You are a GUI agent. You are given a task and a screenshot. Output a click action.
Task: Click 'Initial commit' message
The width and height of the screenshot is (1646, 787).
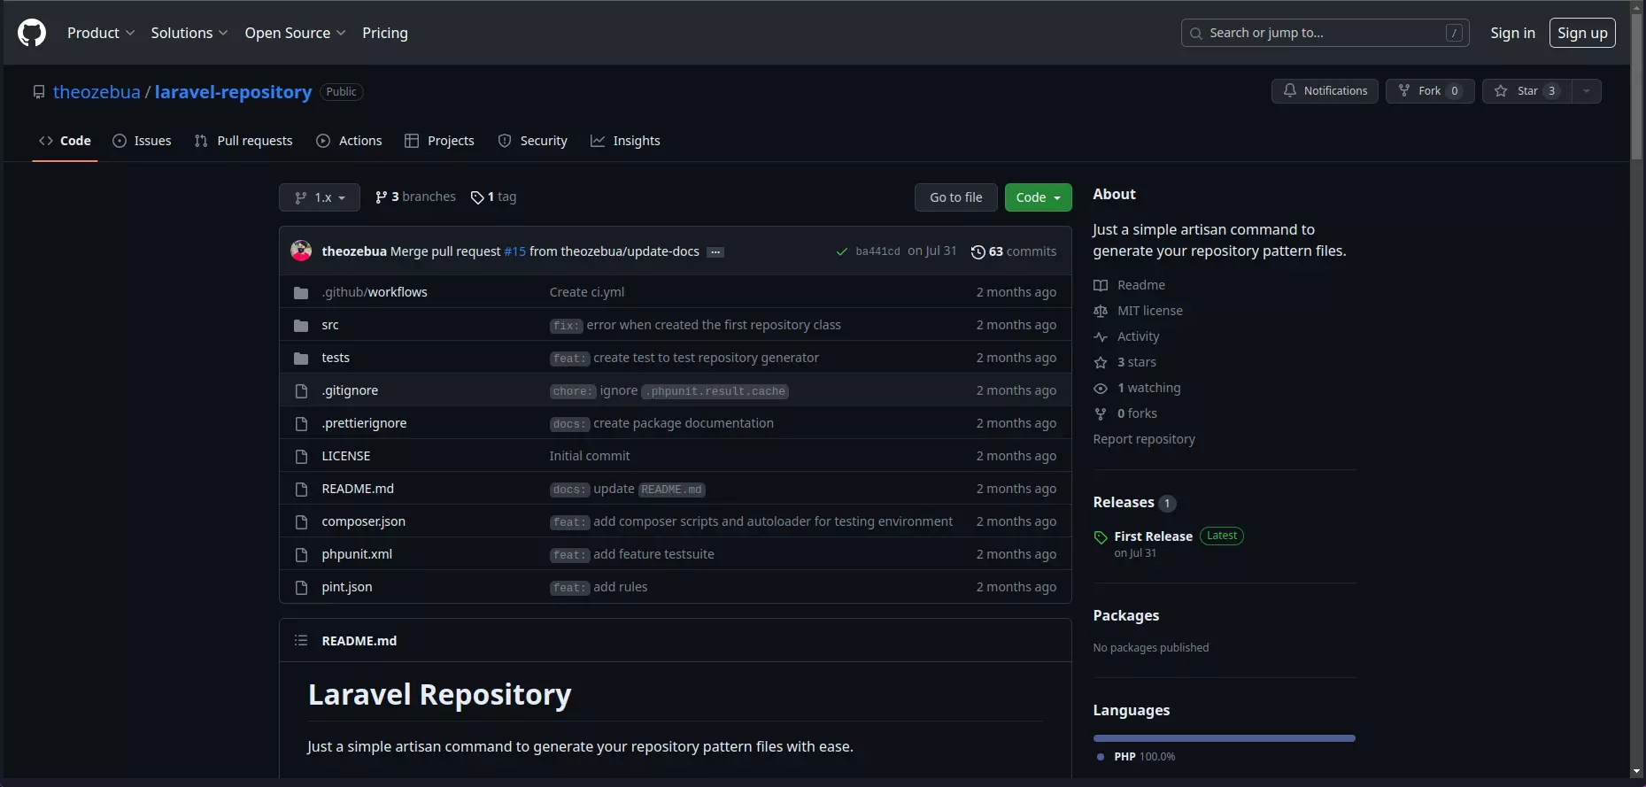pos(590,456)
